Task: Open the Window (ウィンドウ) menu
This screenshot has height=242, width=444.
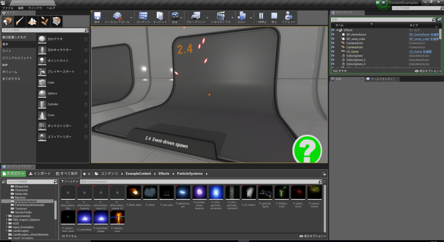Action: [x=35, y=8]
